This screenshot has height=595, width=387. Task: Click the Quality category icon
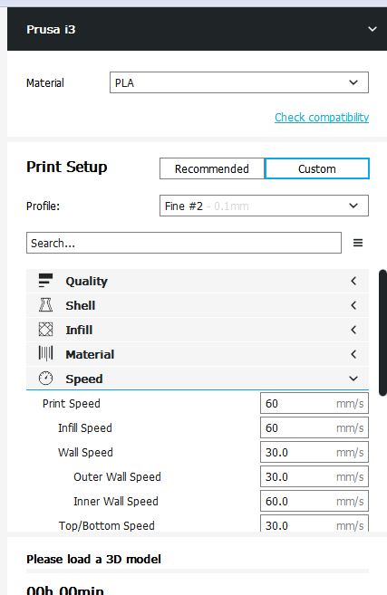click(x=45, y=281)
